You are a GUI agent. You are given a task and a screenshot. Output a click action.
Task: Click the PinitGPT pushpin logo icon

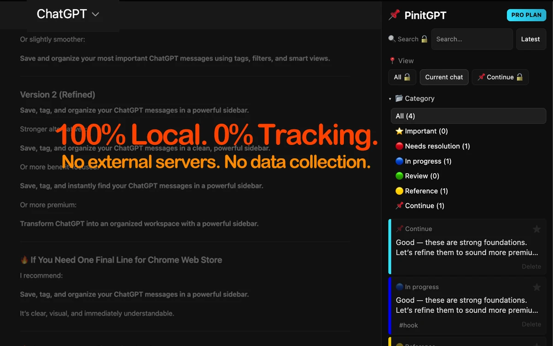[394, 15]
